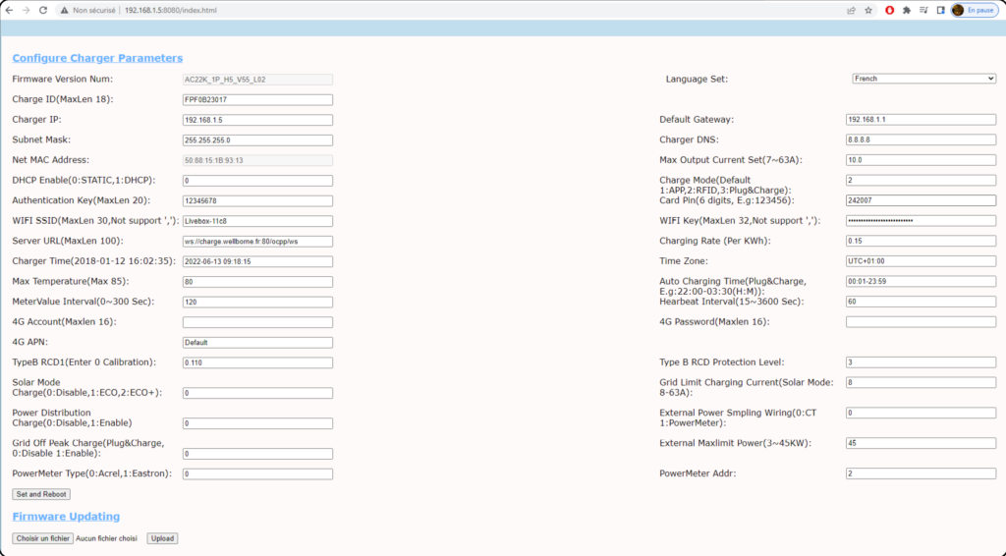Click the 'Choisir un fichier' button

[x=42, y=538]
